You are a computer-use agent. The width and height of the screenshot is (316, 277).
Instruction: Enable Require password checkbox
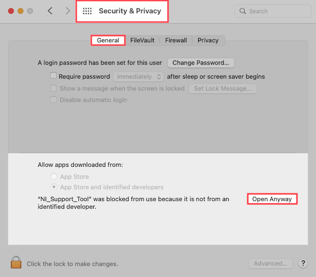[54, 77]
